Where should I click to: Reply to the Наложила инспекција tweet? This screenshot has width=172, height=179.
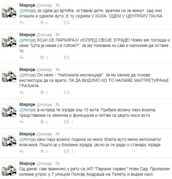pos(22,92)
